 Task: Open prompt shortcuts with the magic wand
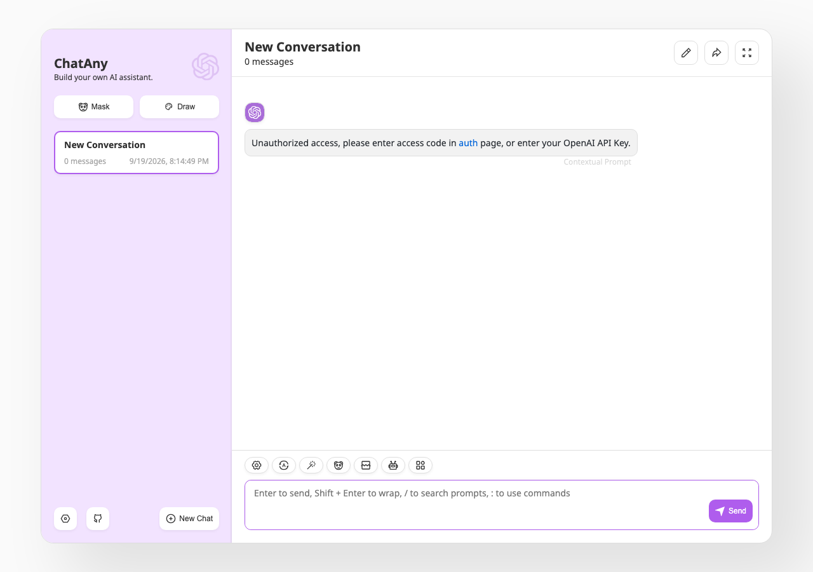pos(311,465)
